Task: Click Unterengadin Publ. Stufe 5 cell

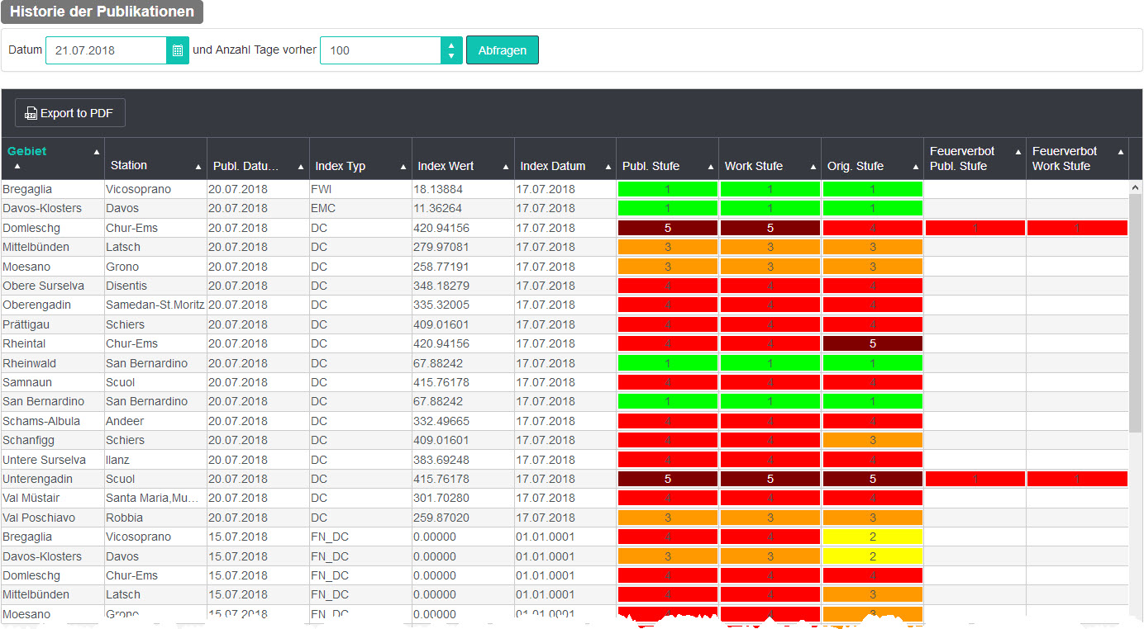Action: (x=667, y=479)
